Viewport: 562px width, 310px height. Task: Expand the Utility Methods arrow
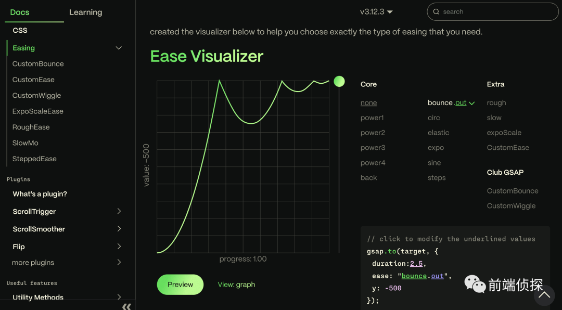pos(119,297)
